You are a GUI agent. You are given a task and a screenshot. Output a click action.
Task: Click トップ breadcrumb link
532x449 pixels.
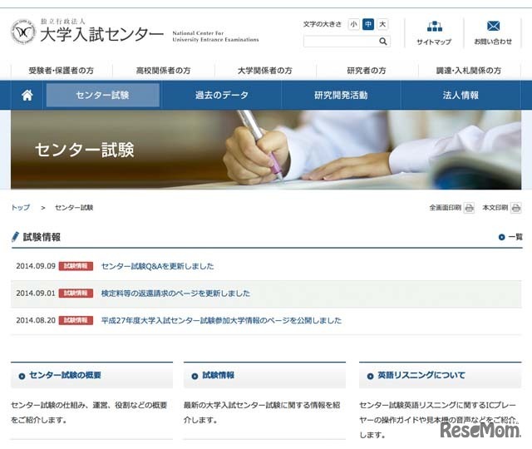[x=20, y=207]
